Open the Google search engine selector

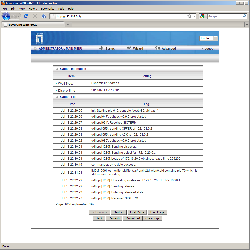pos(203,16)
